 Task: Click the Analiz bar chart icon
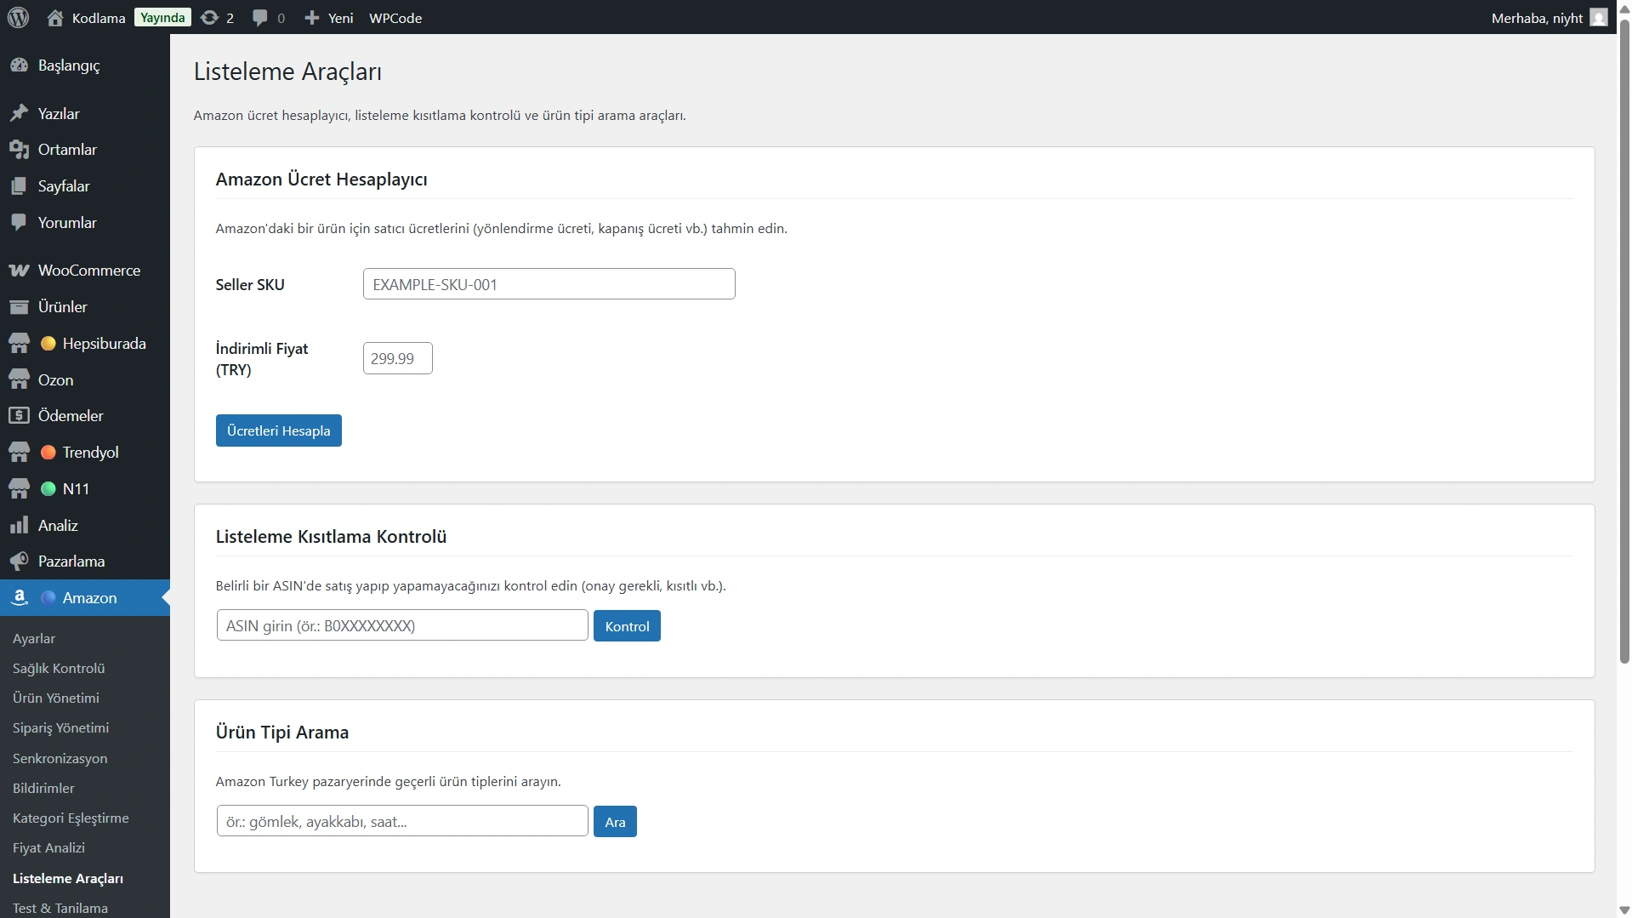[19, 526]
